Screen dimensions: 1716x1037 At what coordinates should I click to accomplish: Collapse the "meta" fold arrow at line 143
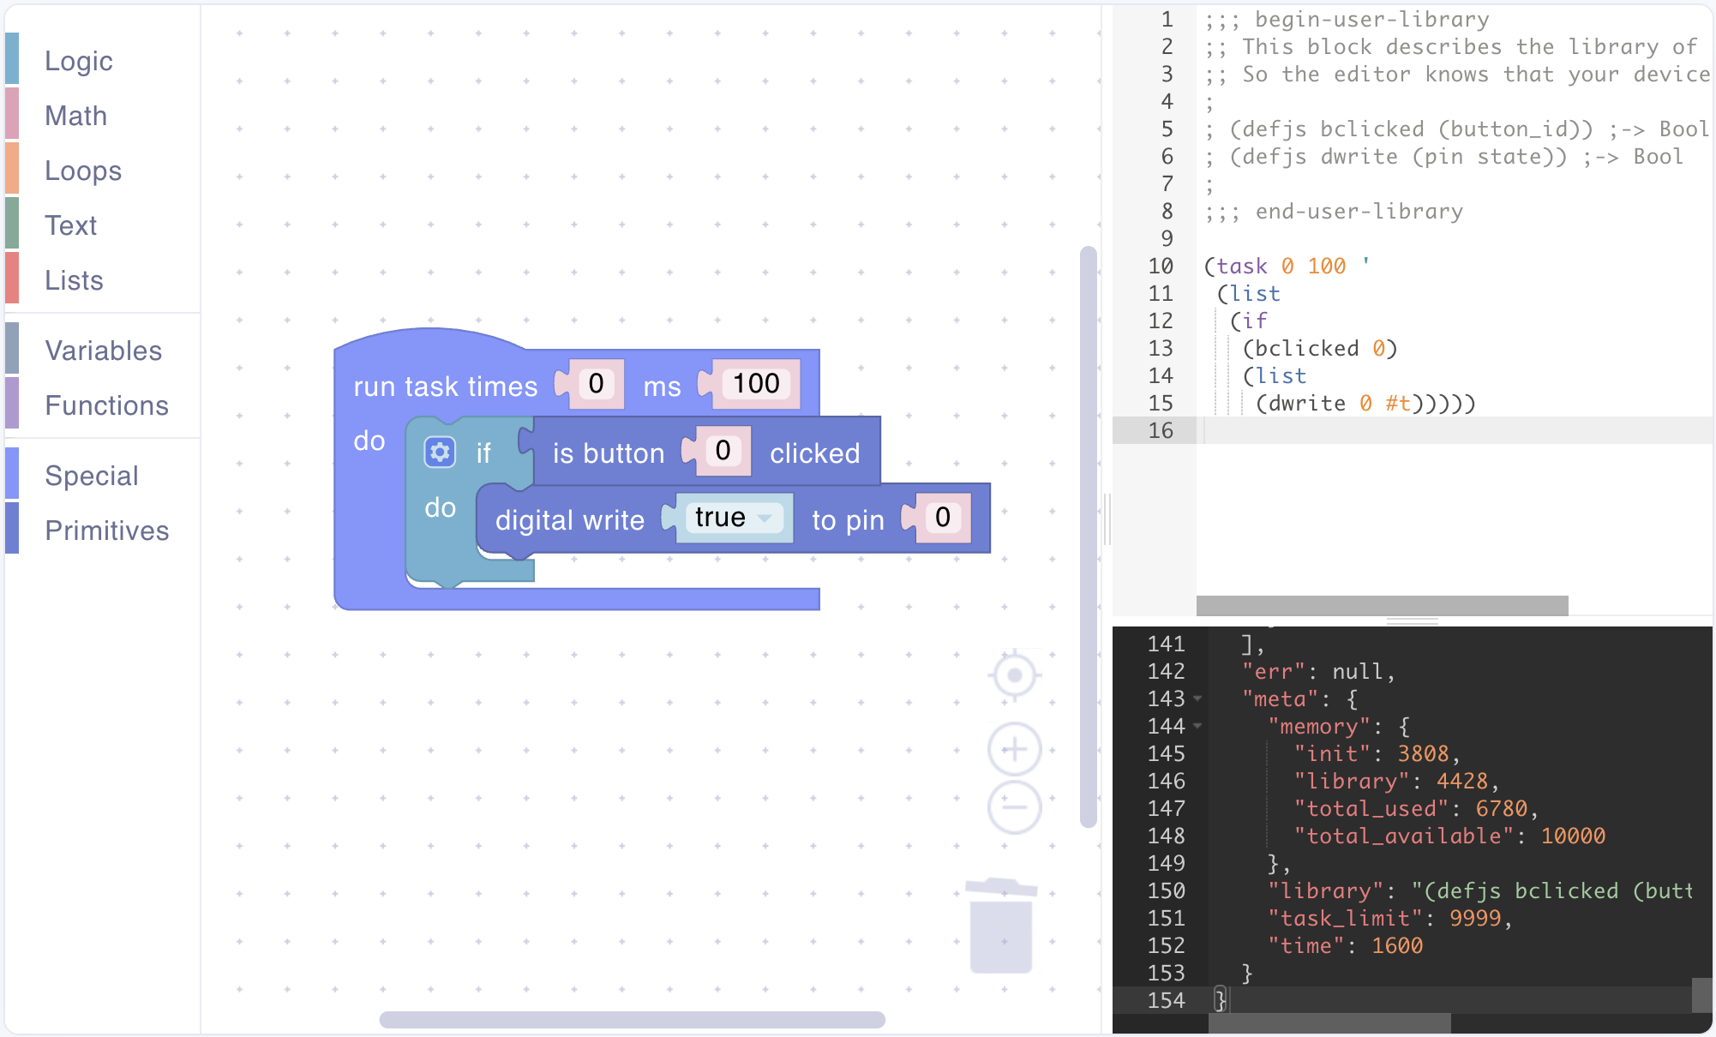coord(1197,698)
